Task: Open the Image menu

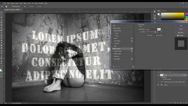Action: [12, 3]
